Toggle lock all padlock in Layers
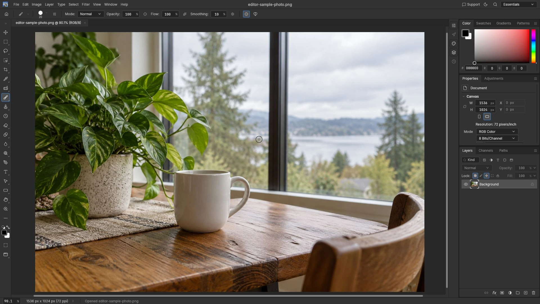The image size is (540, 304). click(x=498, y=176)
